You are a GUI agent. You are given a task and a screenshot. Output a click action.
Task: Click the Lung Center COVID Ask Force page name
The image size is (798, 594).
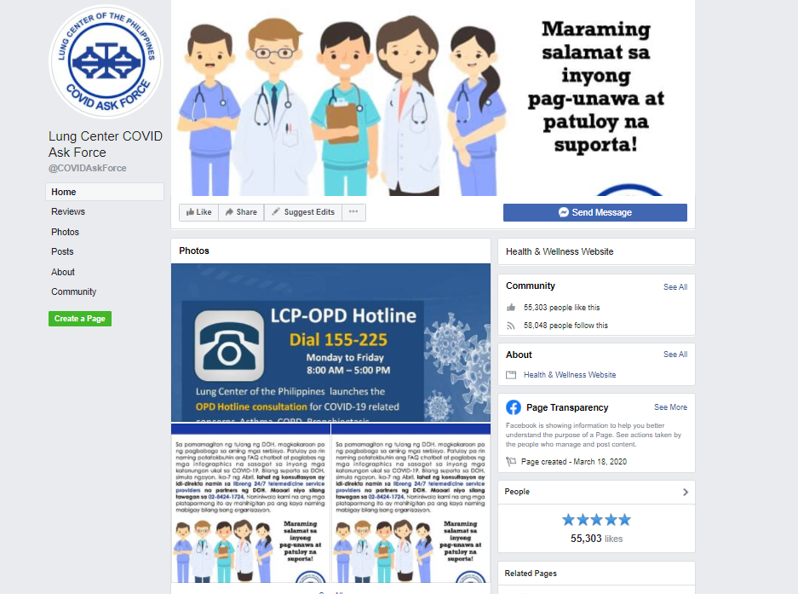[x=106, y=144]
